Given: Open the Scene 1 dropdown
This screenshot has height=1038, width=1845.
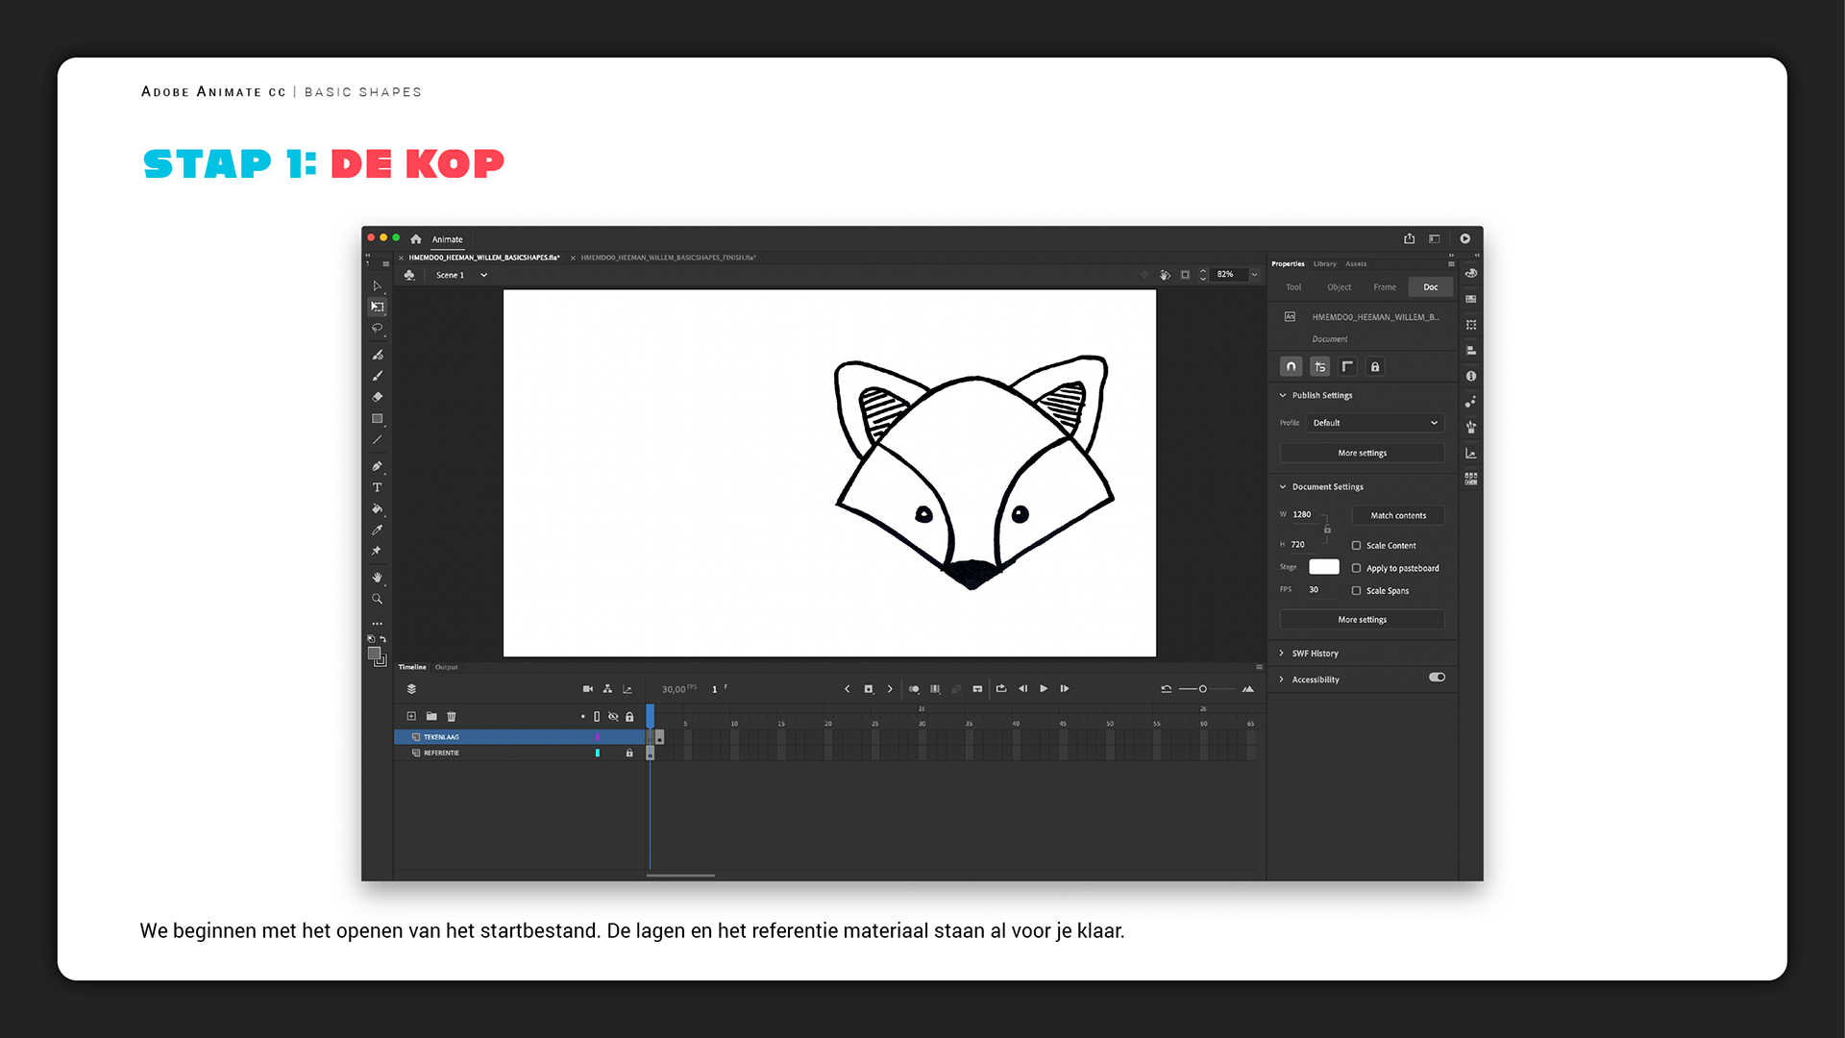Looking at the screenshot, I should click(483, 275).
